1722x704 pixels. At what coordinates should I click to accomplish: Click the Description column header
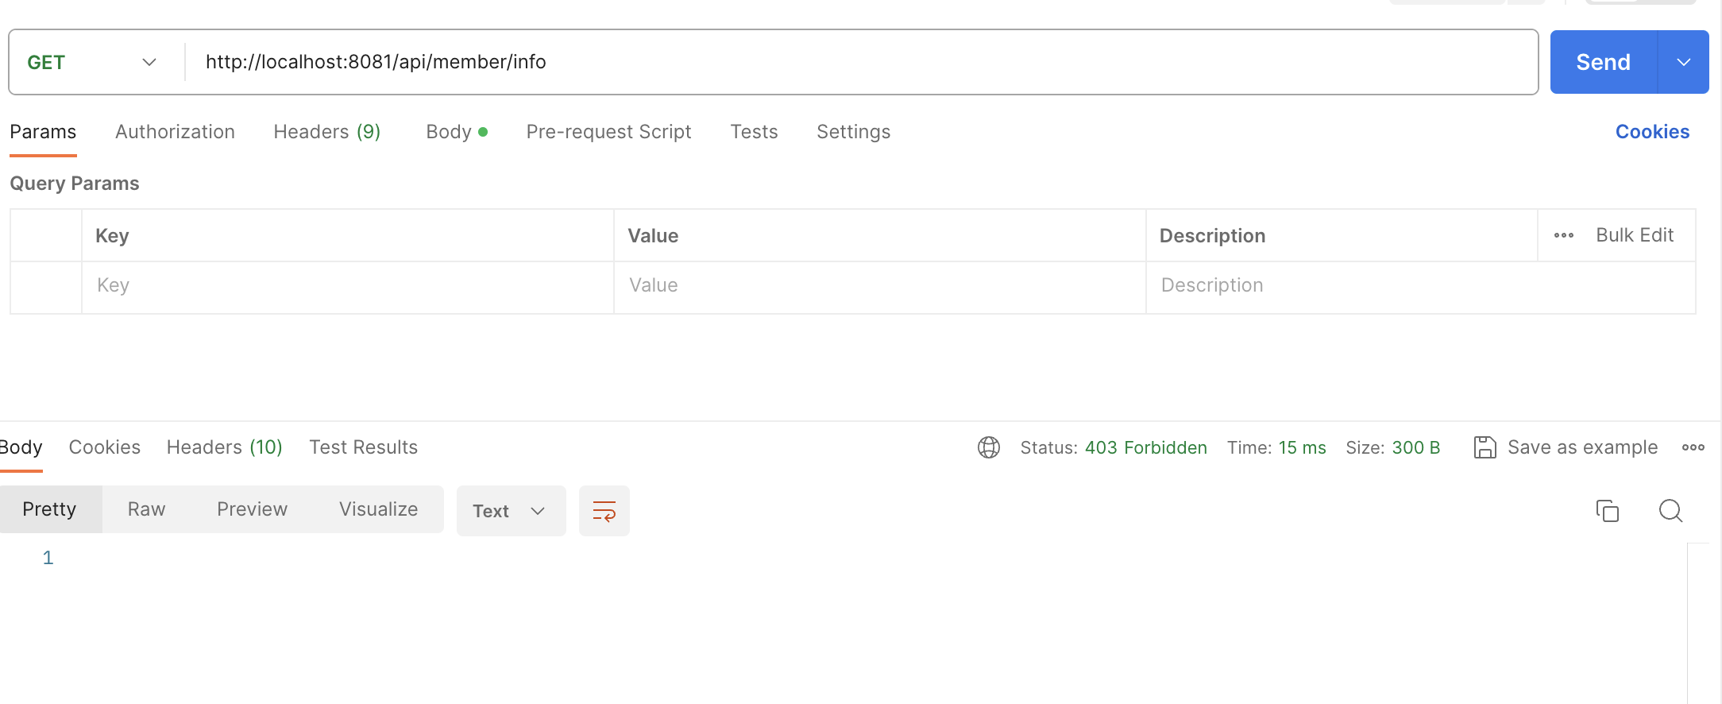1212,236
